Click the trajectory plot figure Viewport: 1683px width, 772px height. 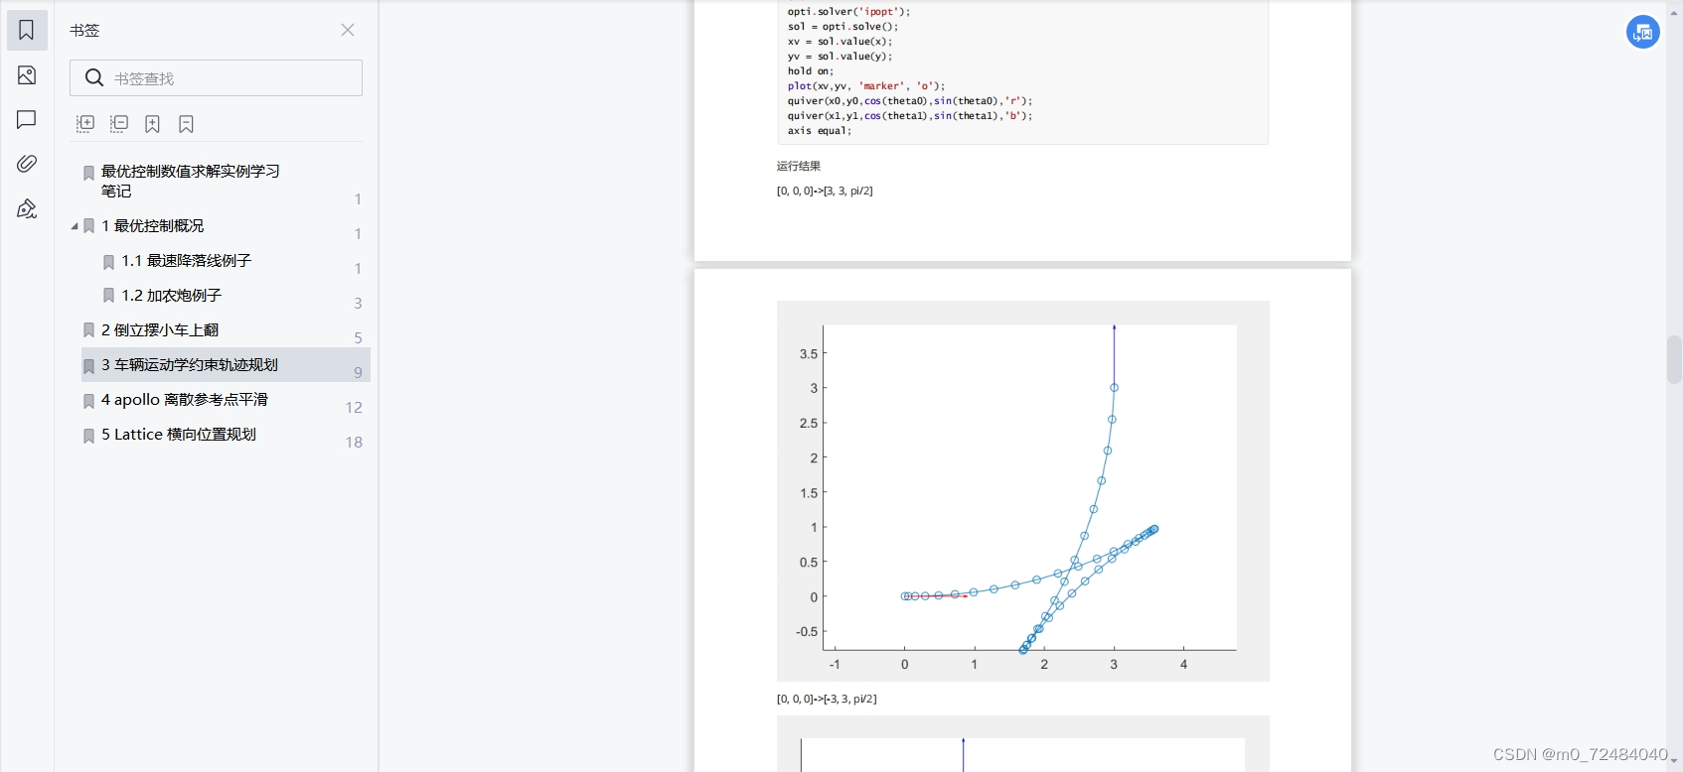pyautogui.click(x=1022, y=491)
